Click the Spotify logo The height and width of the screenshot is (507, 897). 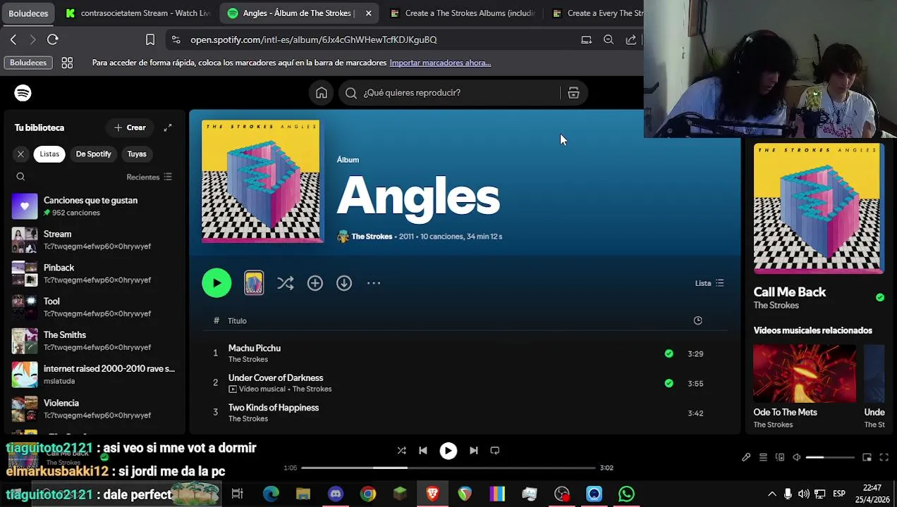coord(23,93)
